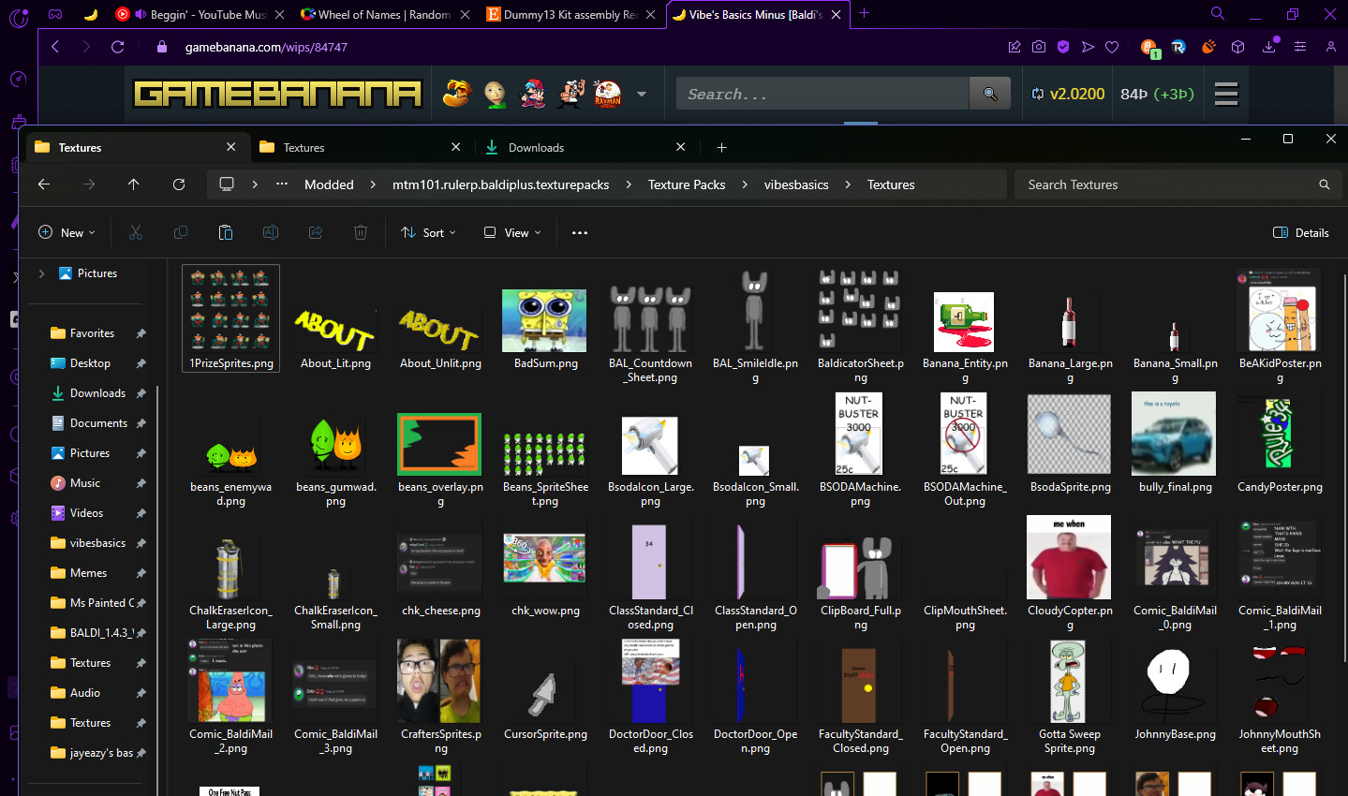The height and width of the screenshot is (796, 1348).
Task: Click the GameBanana logo link
Action: [x=277, y=94]
